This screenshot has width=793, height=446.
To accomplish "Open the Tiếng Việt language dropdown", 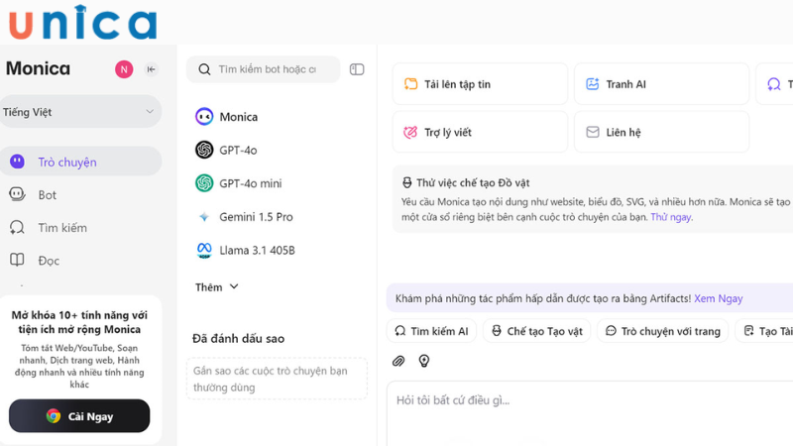I will (x=79, y=112).
